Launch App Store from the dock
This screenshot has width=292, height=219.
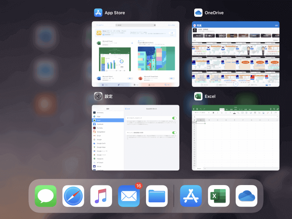click(191, 196)
